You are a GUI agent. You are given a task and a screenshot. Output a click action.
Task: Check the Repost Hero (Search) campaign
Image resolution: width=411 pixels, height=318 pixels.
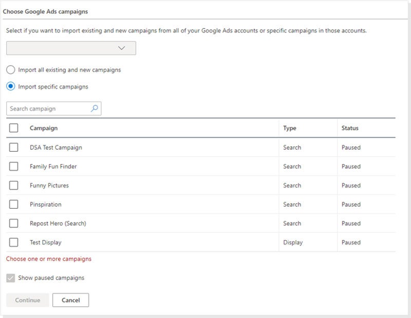pyautogui.click(x=14, y=223)
